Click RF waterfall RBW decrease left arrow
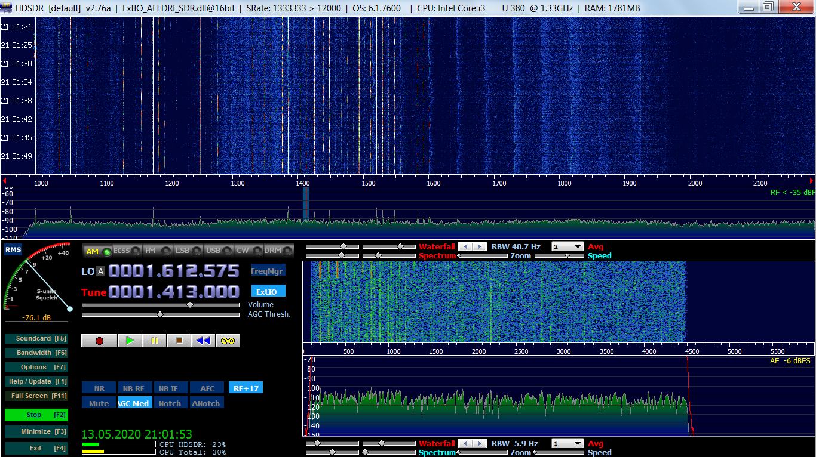This screenshot has width=816, height=457. 465,246
